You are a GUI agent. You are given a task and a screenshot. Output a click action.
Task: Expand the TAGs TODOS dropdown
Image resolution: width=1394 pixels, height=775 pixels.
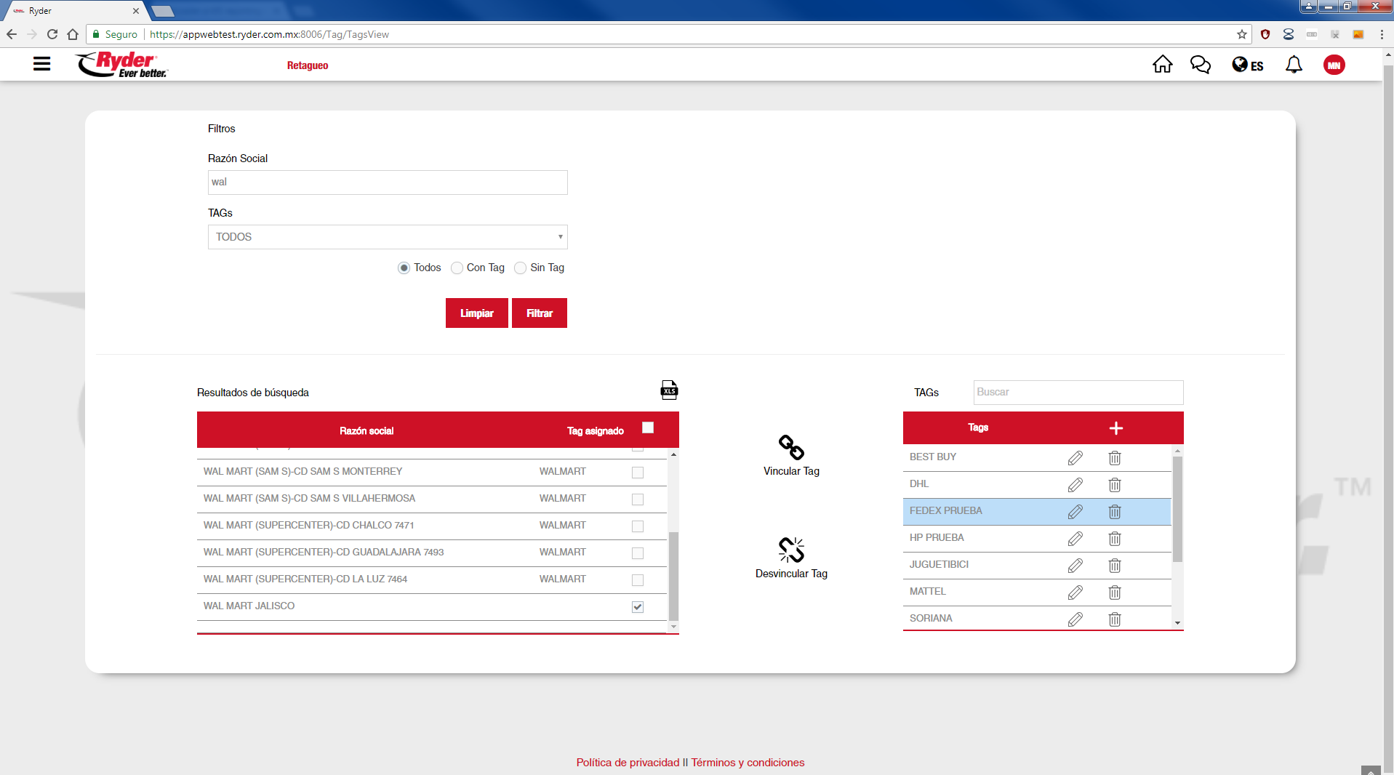click(x=388, y=237)
